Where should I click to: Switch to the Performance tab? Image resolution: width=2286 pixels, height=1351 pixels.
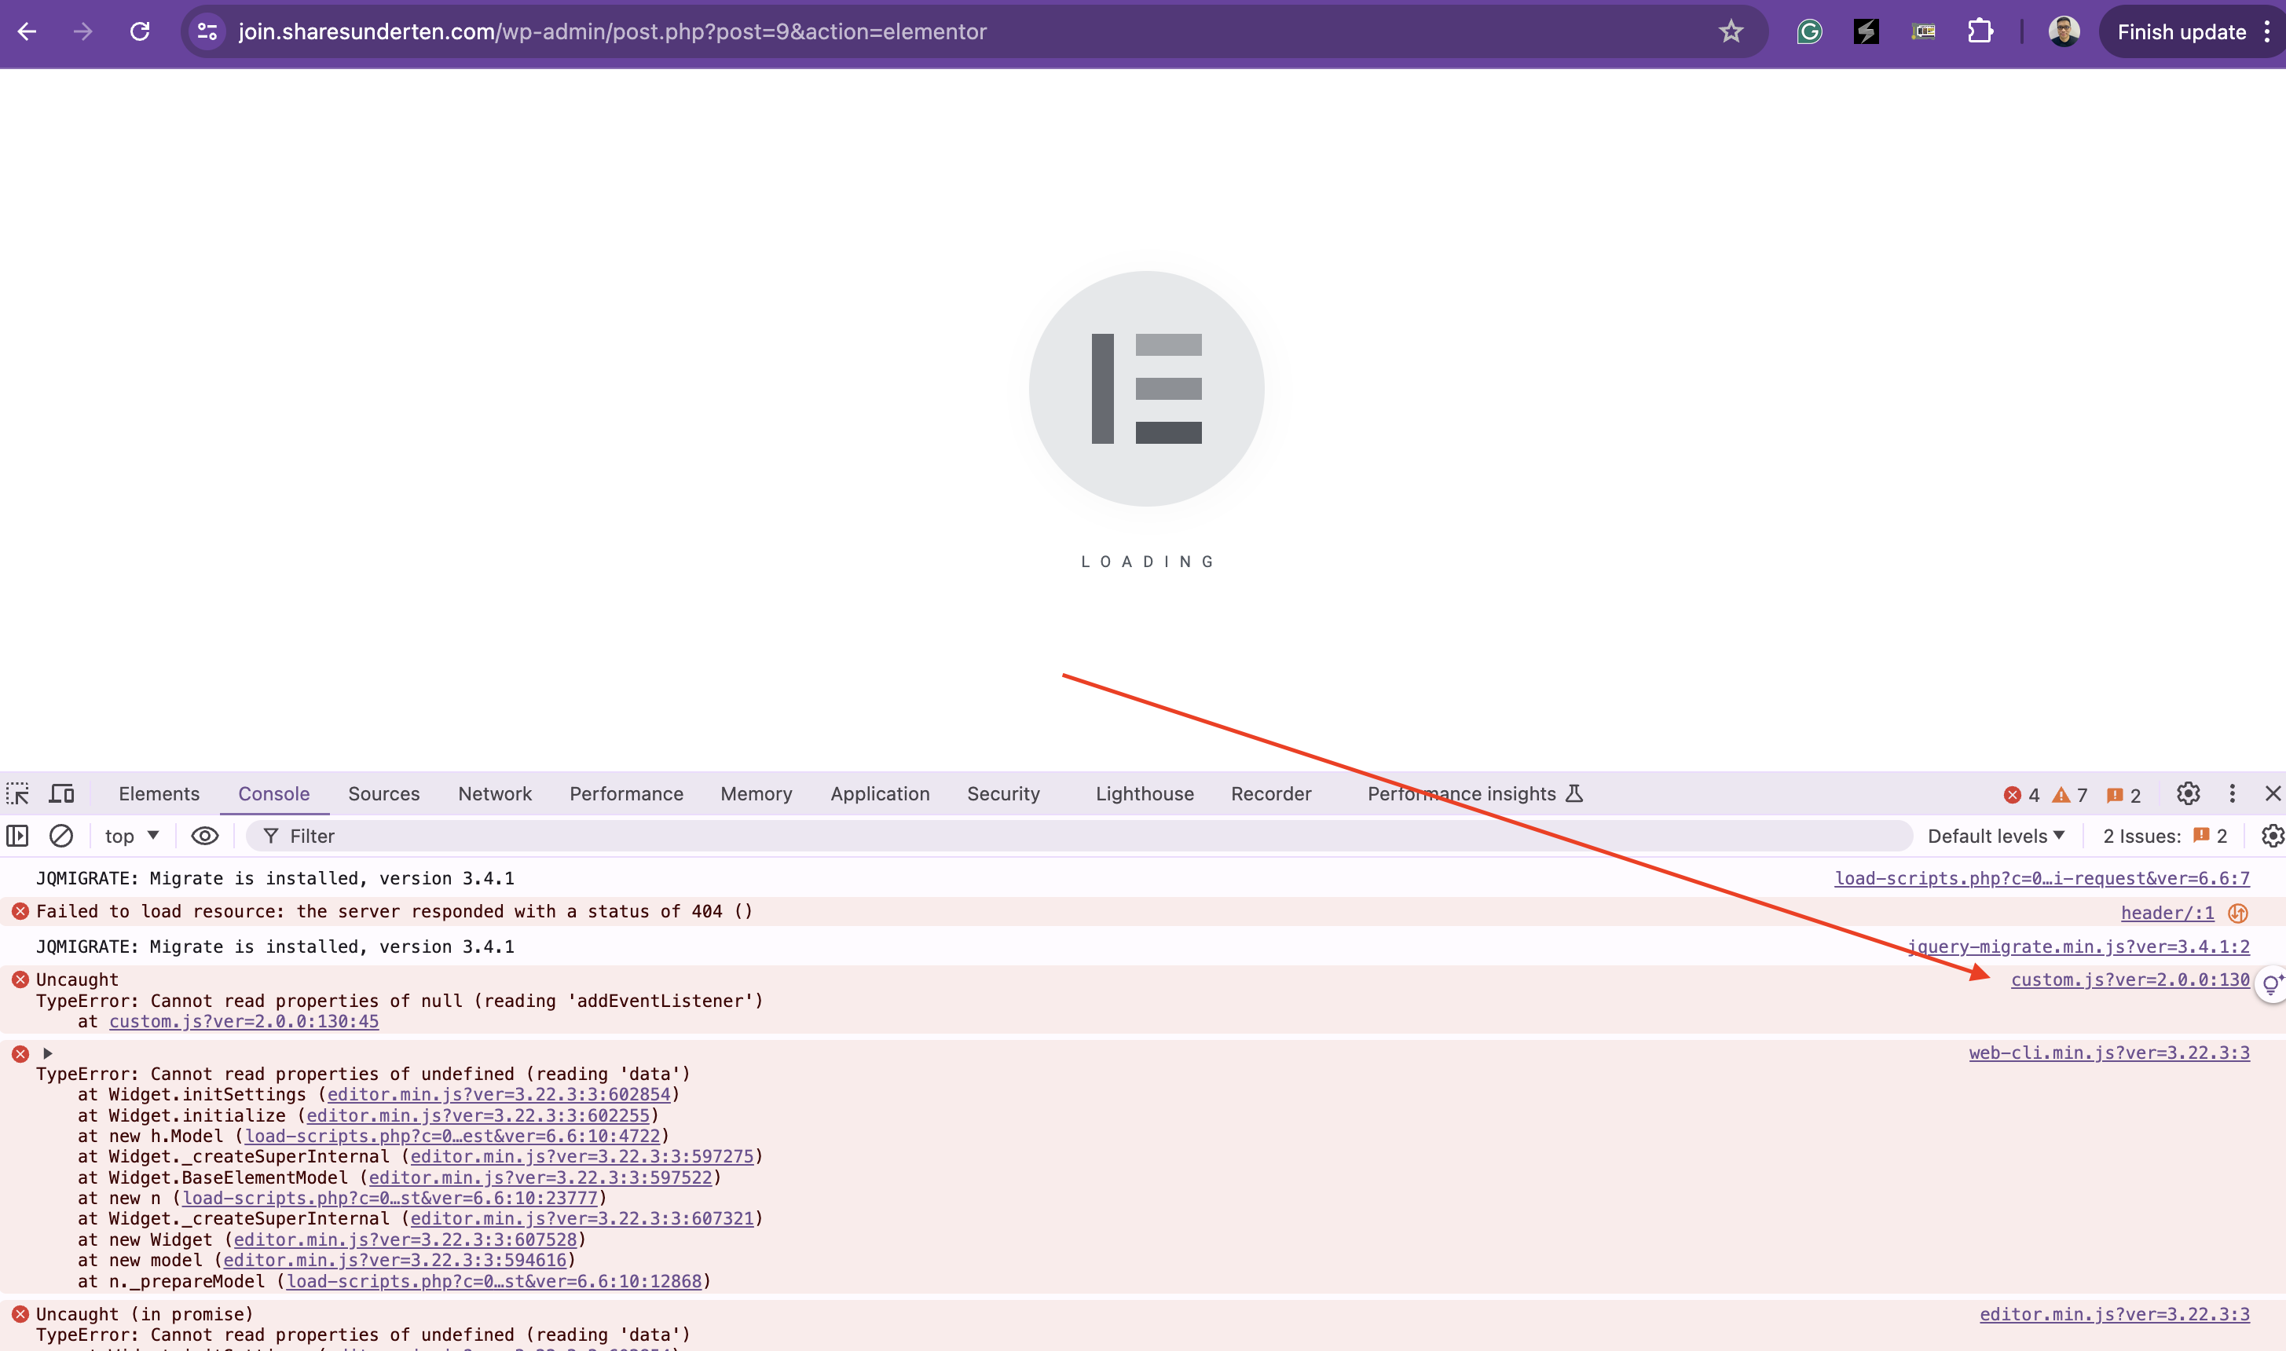[626, 794]
